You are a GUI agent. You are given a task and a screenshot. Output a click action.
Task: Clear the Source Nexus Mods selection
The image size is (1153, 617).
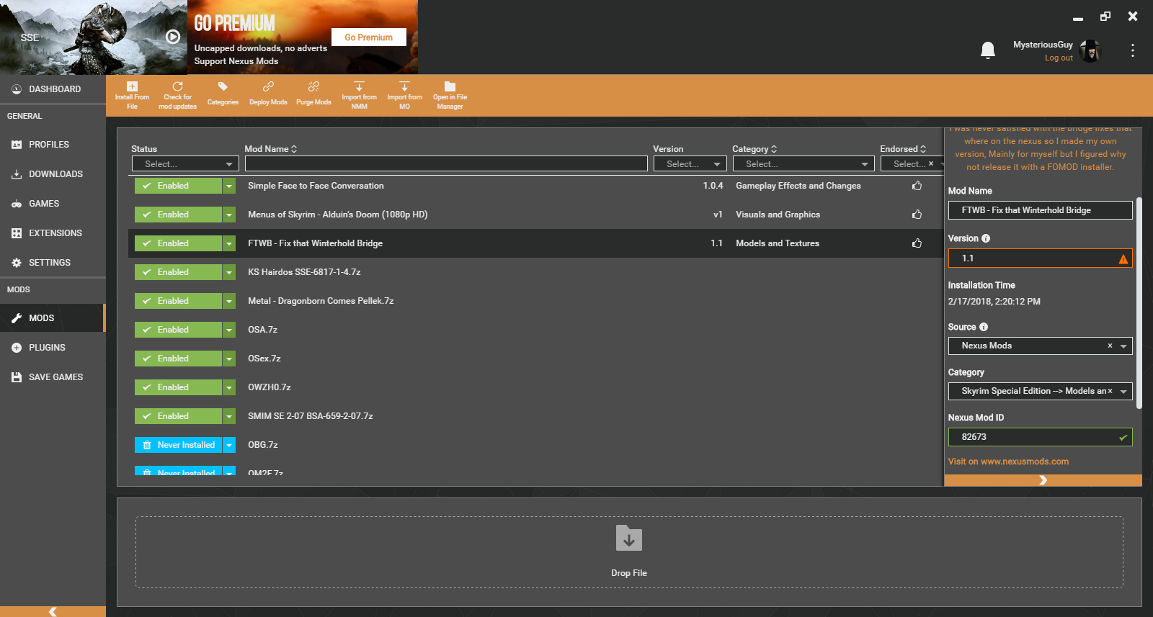click(x=1110, y=346)
